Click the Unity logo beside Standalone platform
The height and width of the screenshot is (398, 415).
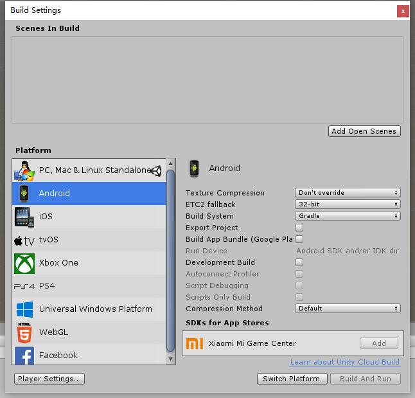pyautogui.click(x=156, y=171)
